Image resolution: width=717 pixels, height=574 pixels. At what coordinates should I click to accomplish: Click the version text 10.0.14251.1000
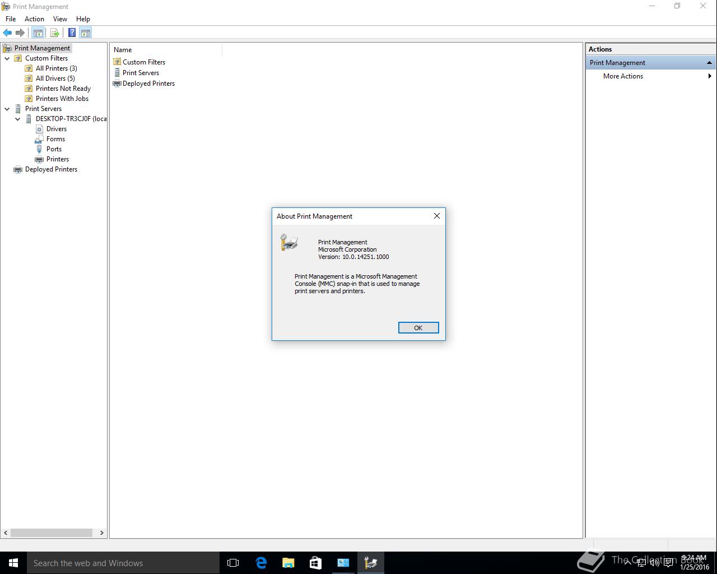[x=365, y=257]
